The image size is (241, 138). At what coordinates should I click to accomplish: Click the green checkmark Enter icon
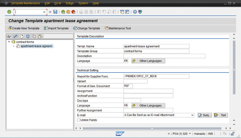[x=9, y=12]
